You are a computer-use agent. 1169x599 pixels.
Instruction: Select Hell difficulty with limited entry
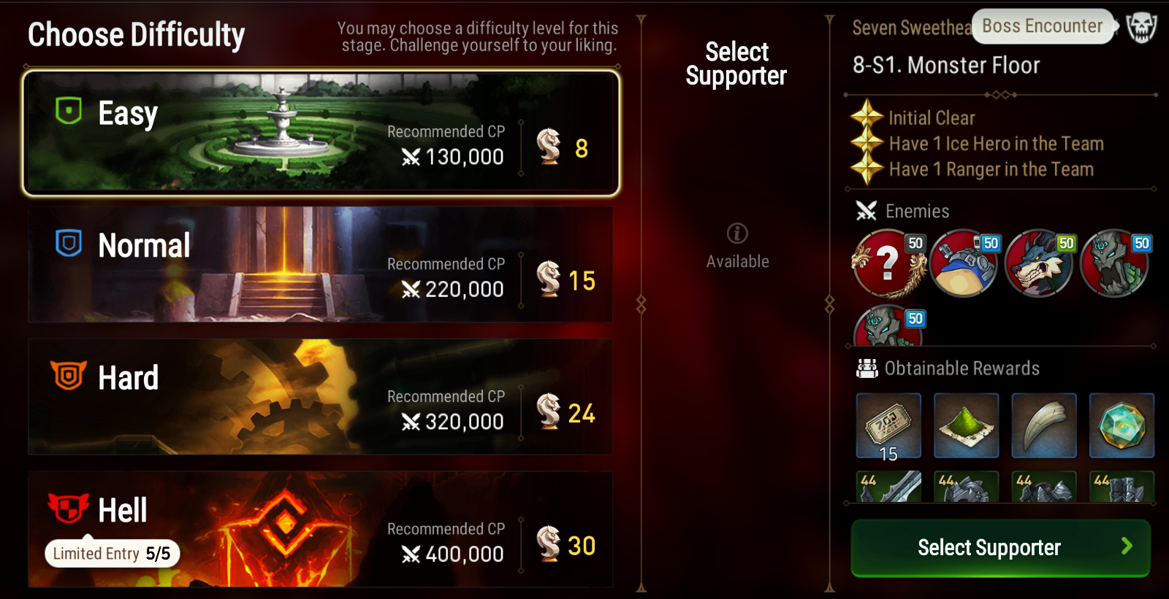point(320,529)
